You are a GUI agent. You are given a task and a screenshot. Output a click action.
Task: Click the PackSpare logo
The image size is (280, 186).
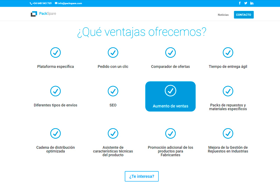click(x=43, y=14)
